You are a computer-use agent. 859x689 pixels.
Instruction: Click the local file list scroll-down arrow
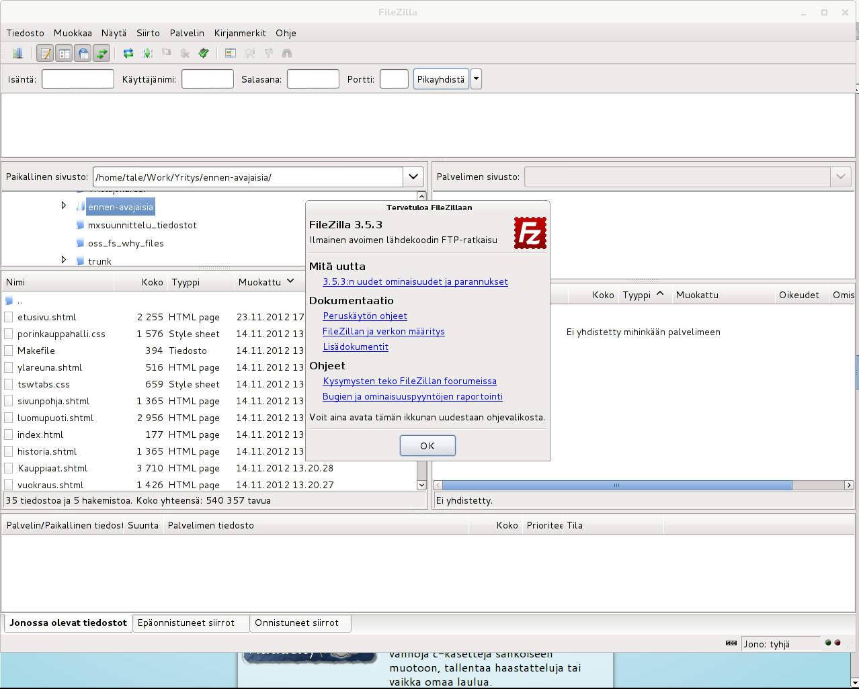[421, 485]
